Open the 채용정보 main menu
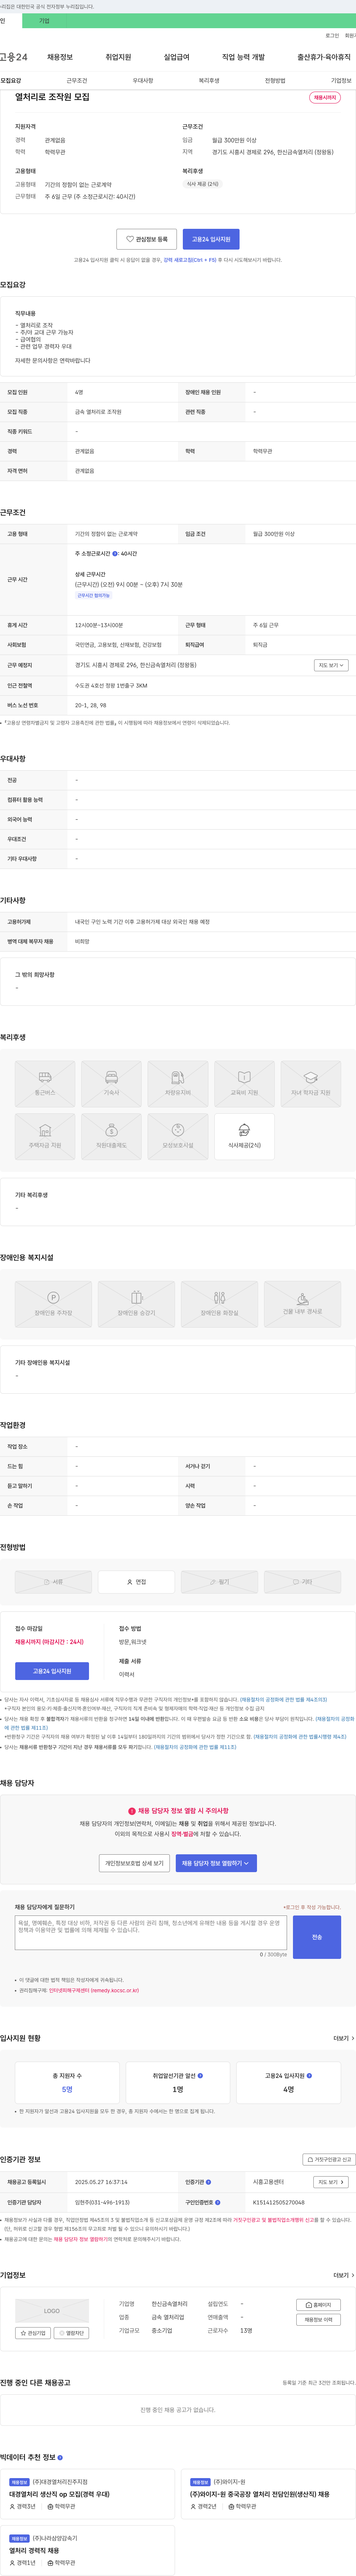Screen dimensions: 356x2576 tap(60, 57)
